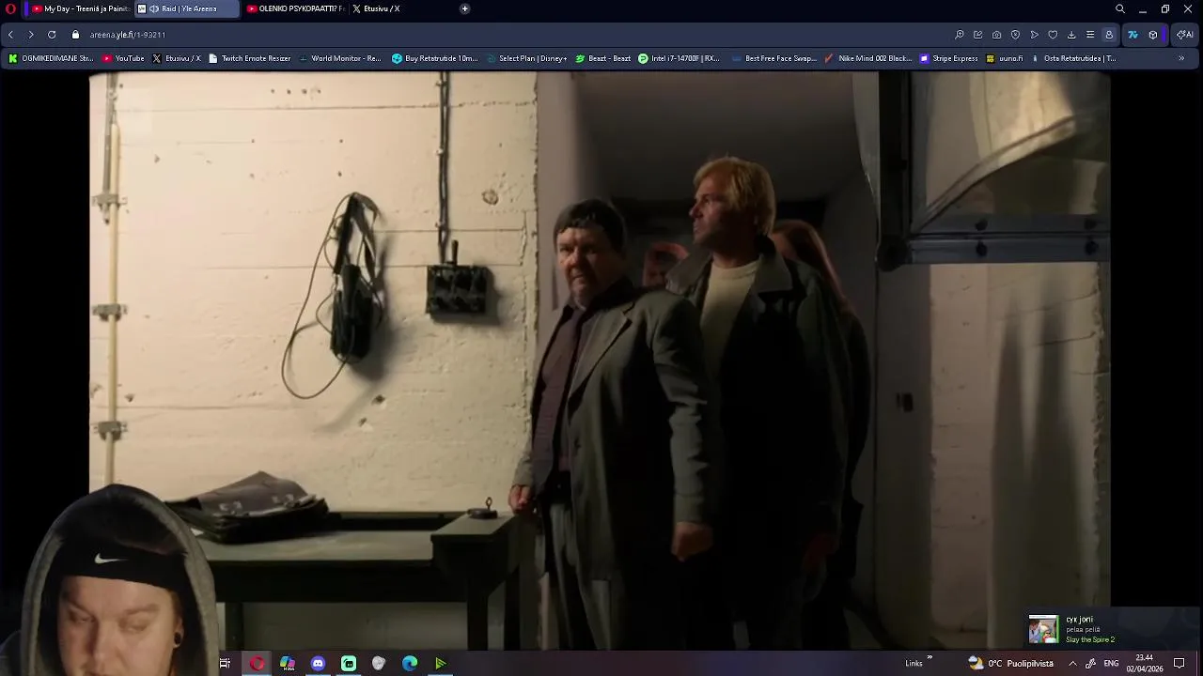Viewport: 1203px width, 676px height.
Task: Open the 'Best Free Face Swap...' bookmark
Action: (x=773, y=58)
